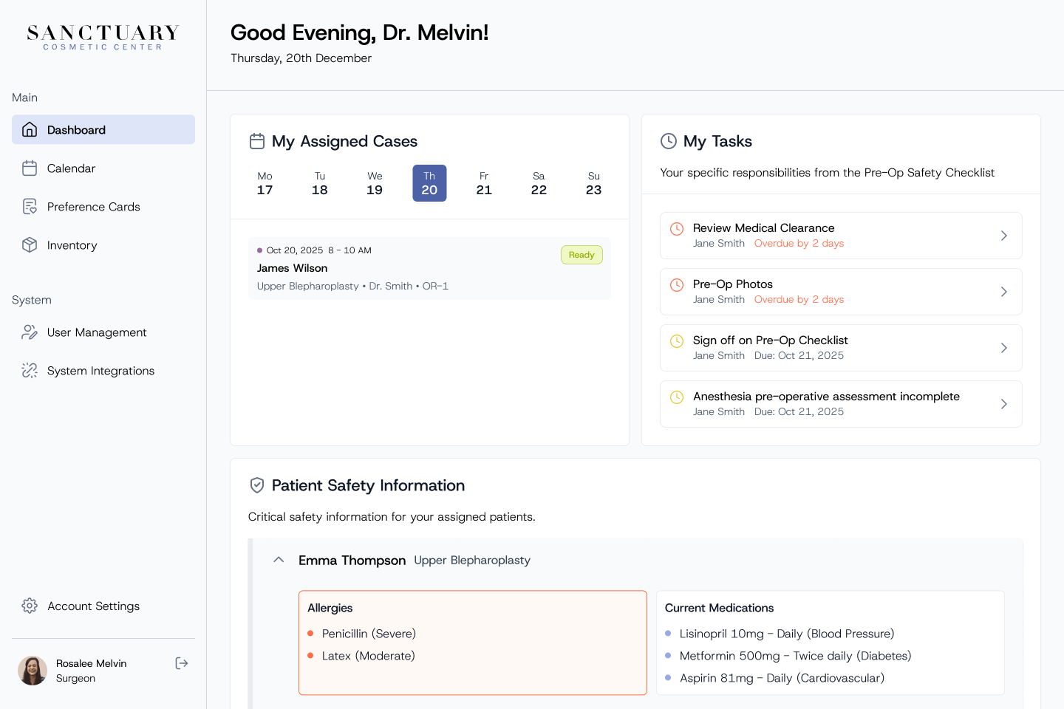Click the Dashboard home icon
1064x709 pixels.
[x=30, y=130]
